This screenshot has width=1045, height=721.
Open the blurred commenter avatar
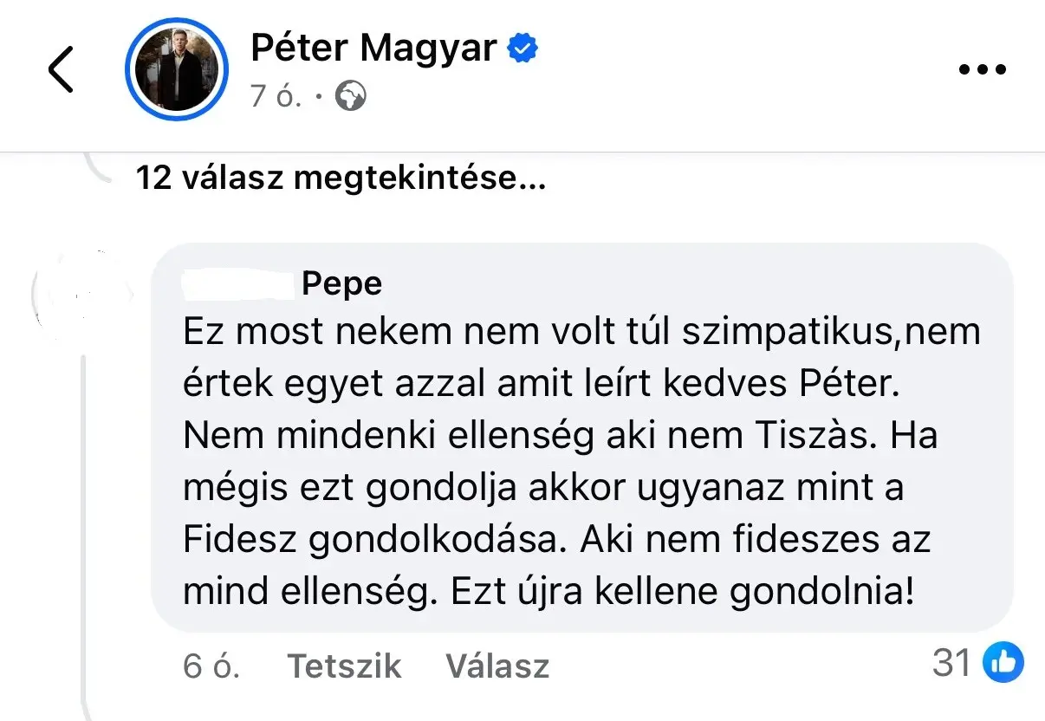(x=82, y=290)
